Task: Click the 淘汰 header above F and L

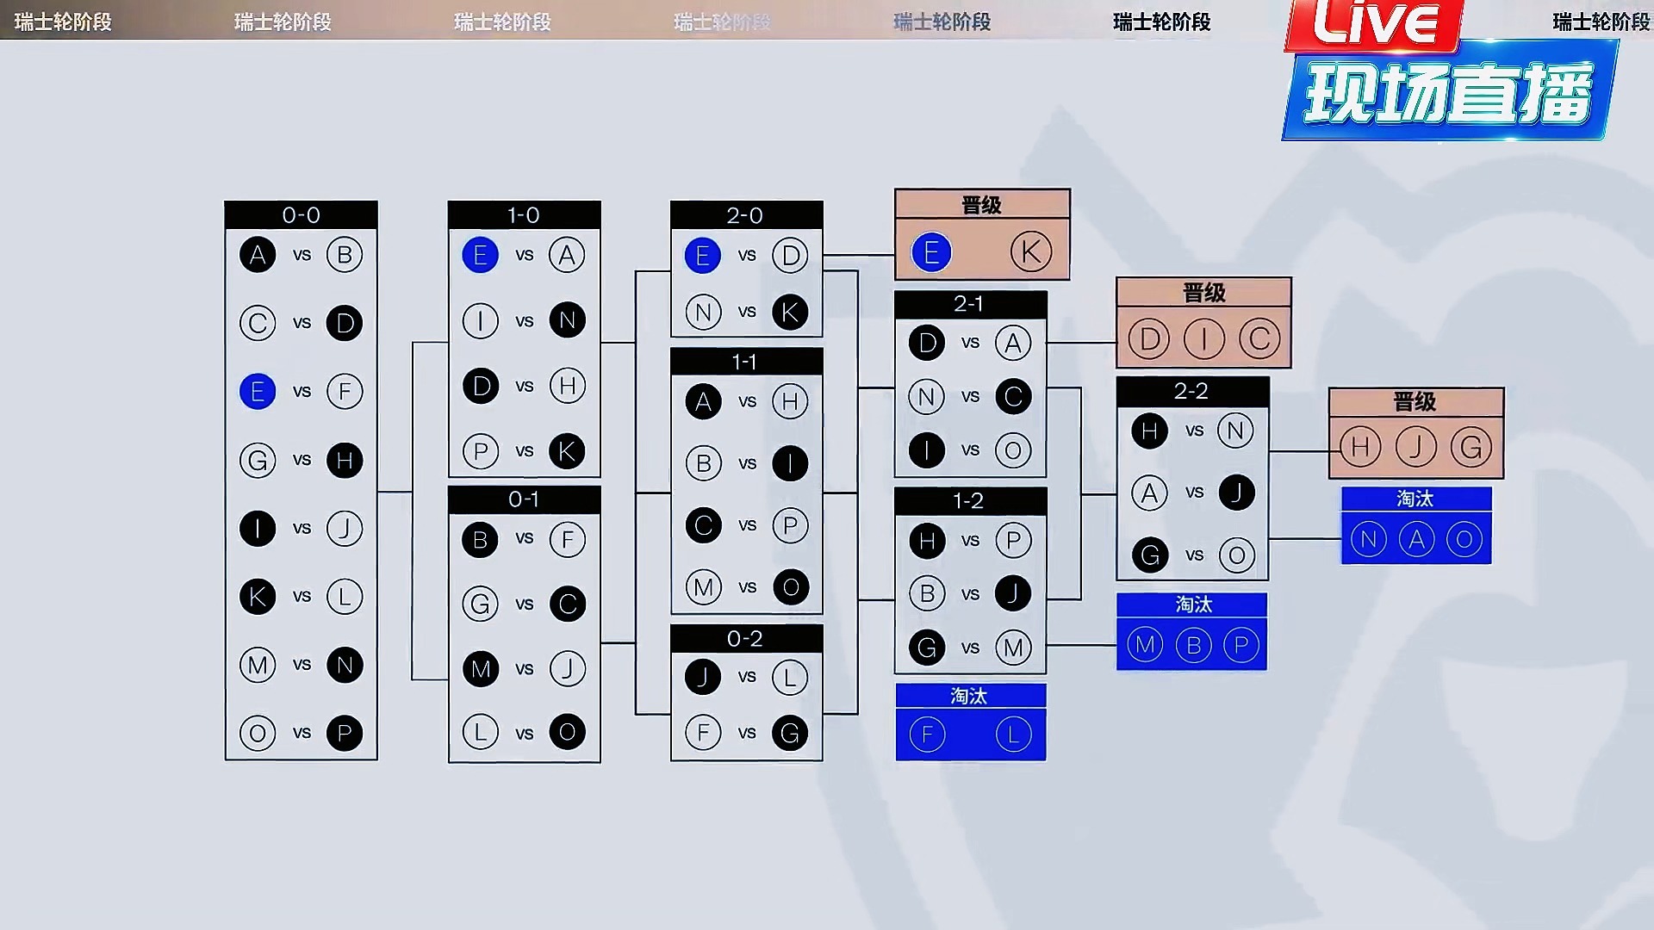Action: click(970, 696)
